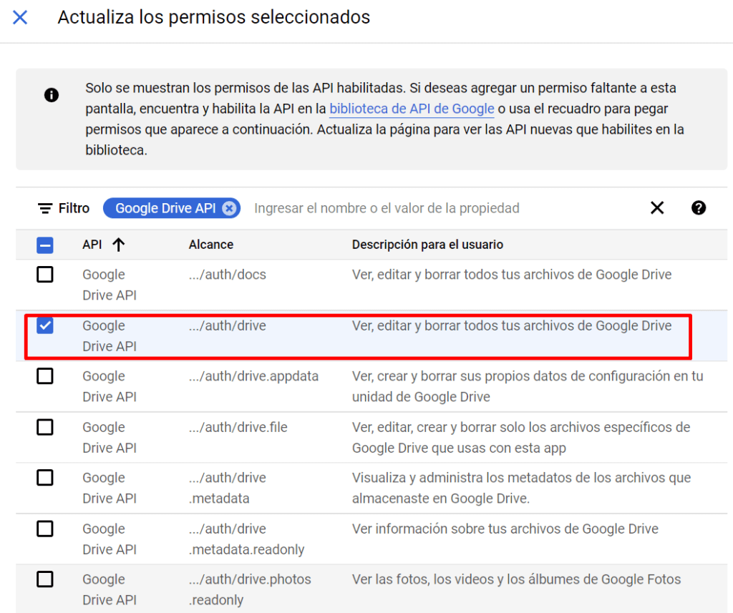Focus the filter property name input field
The image size is (733, 613).
coord(387,208)
